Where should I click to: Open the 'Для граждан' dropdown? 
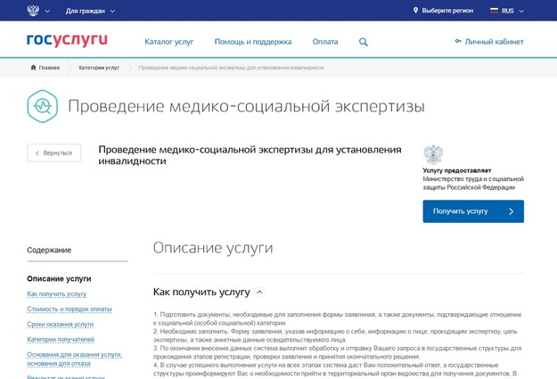90,11
